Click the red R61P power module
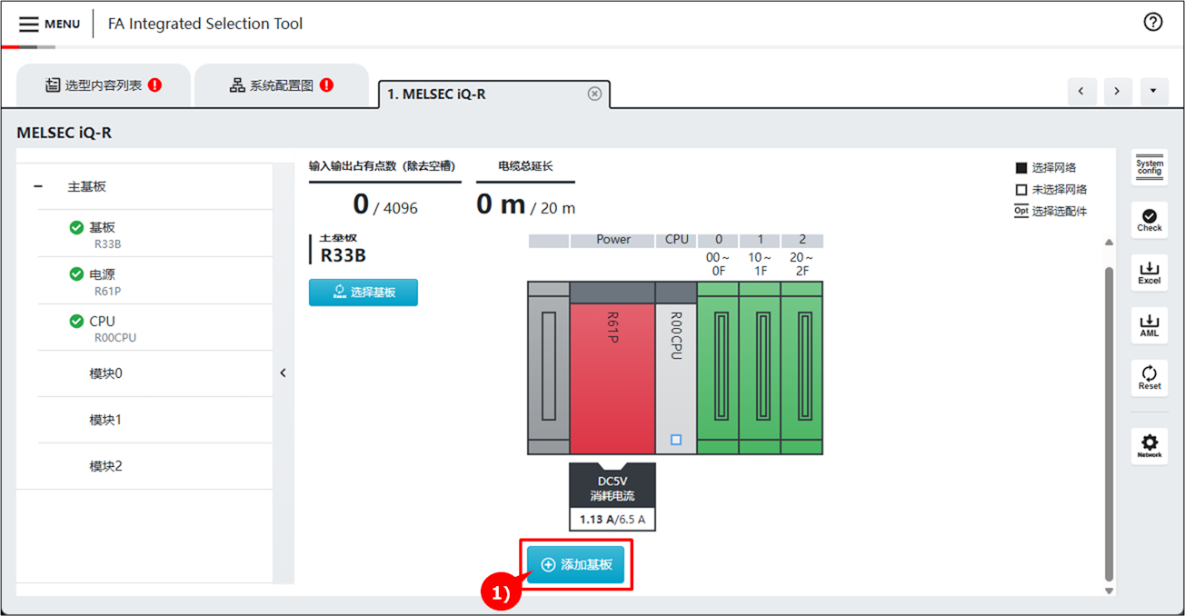The width and height of the screenshot is (1185, 616). (612, 377)
